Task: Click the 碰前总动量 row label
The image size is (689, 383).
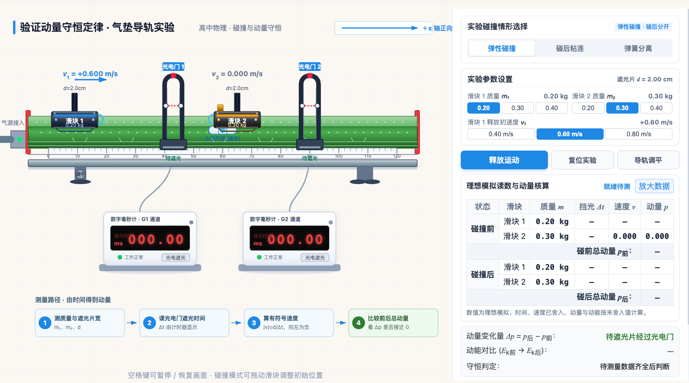Action: (604, 251)
